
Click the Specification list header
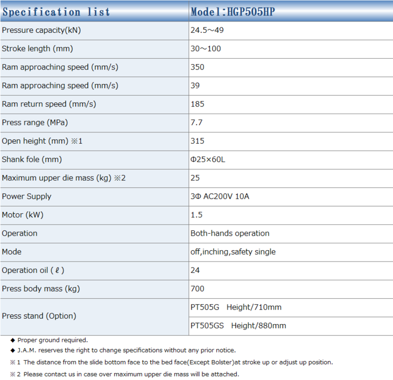56,11
